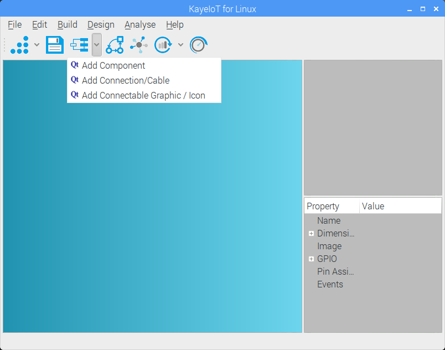This screenshot has height=350, width=445.
Task: Select the Pin Assi... property row
Action: pos(372,272)
